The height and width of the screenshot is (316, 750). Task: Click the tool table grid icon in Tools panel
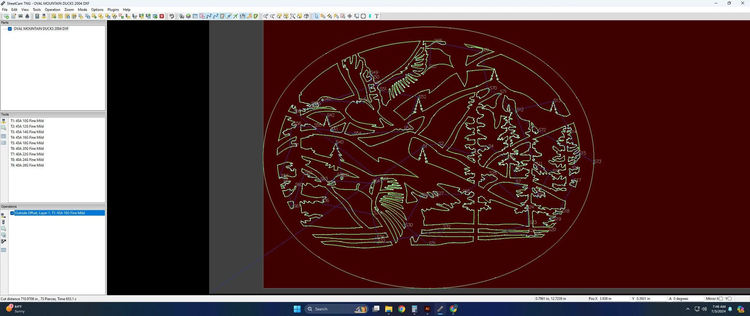pyautogui.click(x=4, y=136)
